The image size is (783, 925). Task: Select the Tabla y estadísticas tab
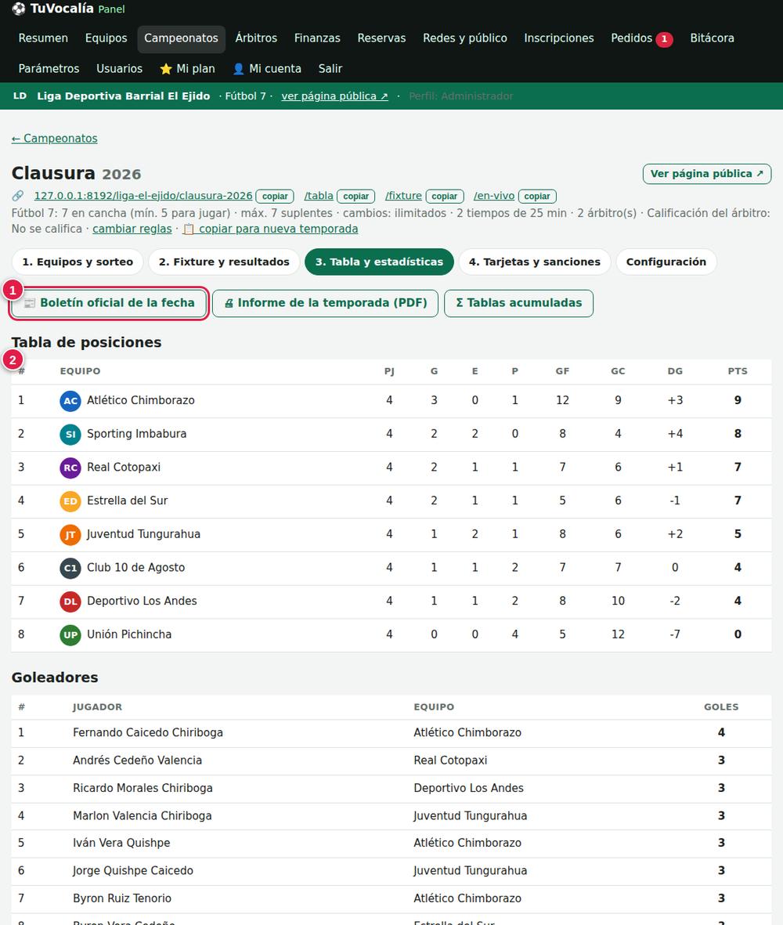coord(379,262)
